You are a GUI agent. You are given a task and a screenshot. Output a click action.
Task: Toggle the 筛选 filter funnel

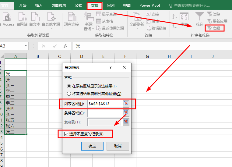(x=200, y=19)
